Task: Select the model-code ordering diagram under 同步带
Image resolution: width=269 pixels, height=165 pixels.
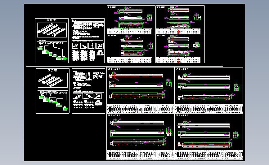Action: click(53, 101)
